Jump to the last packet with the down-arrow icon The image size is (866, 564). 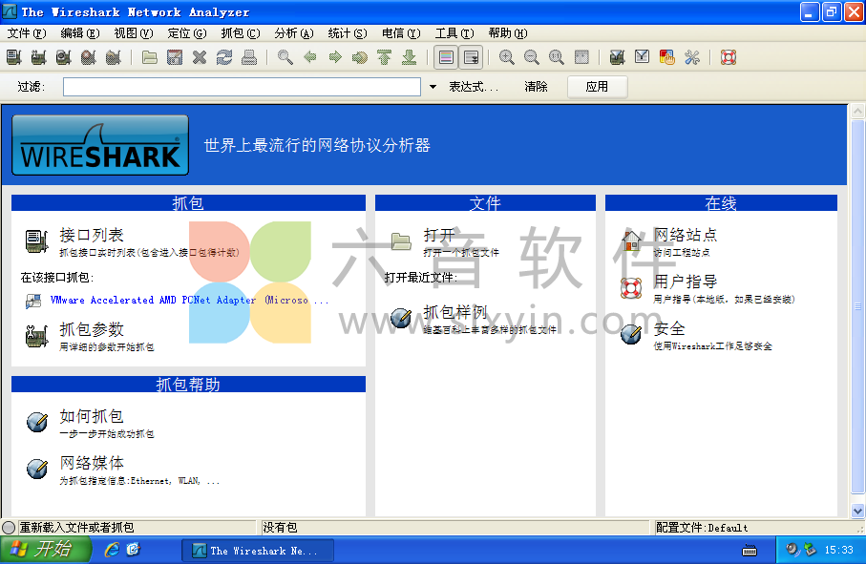[408, 57]
